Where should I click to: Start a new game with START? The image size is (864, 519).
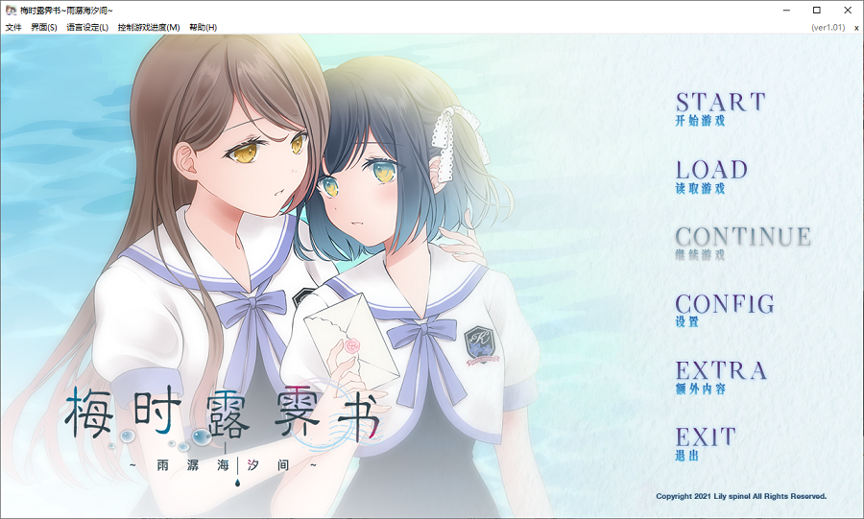720,109
